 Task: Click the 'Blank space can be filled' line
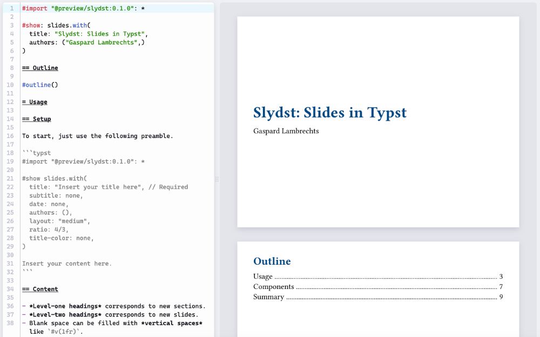(112, 323)
